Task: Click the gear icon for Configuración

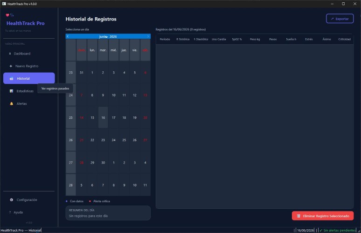Action: click(x=11, y=199)
